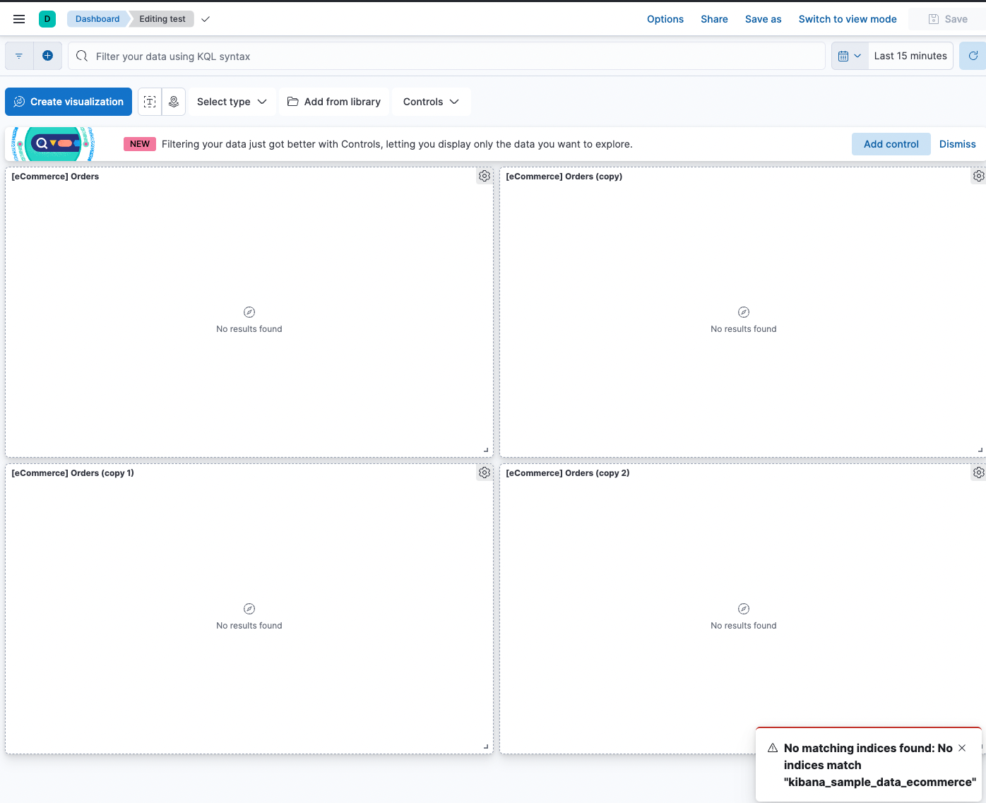The image size is (986, 803).
Task: Open the date picker calendar icon
Action: click(x=845, y=55)
